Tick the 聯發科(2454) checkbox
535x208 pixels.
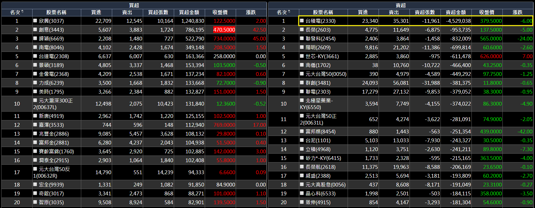(x=302, y=38)
